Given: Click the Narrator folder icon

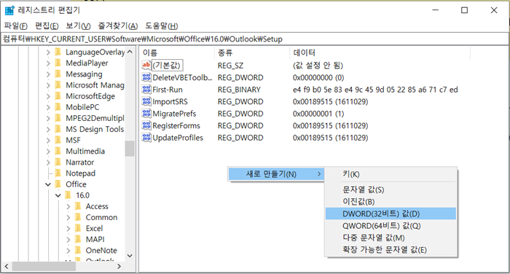Looking at the screenshot, I should click(x=58, y=162).
